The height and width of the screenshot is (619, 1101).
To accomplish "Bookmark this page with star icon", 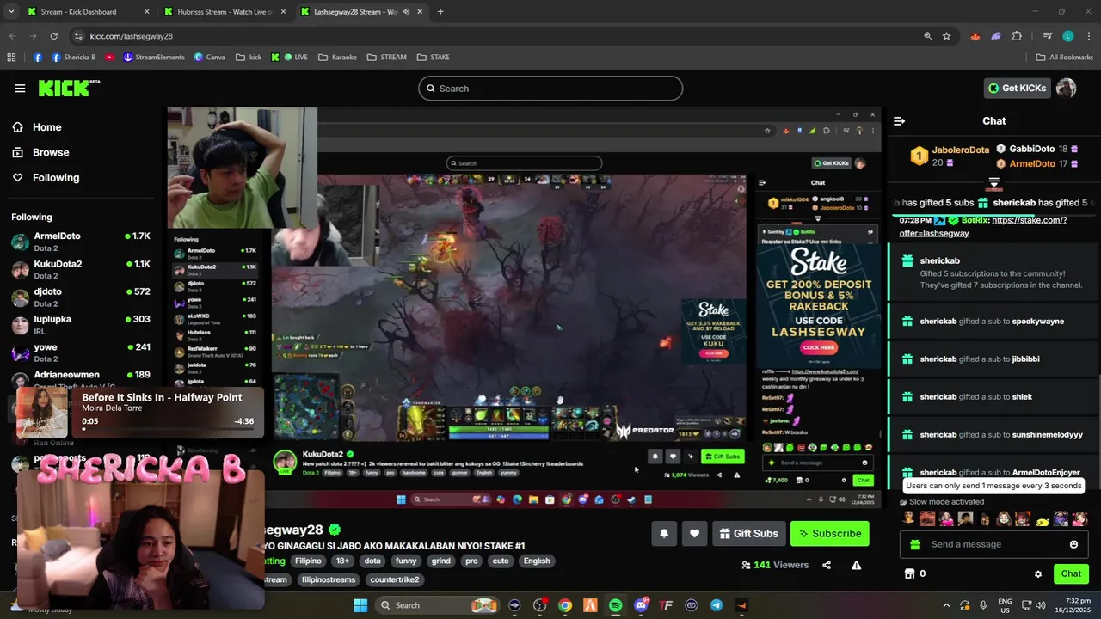I will [x=946, y=36].
